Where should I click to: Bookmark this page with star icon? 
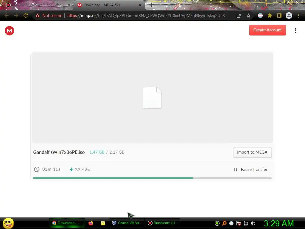click(x=248, y=16)
